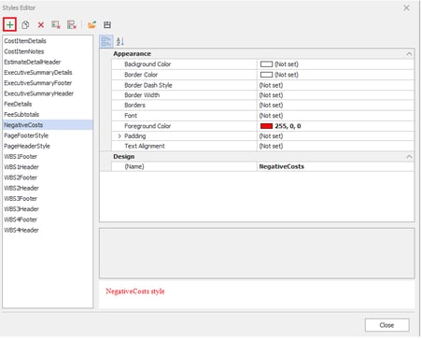Clear all styles icon
The width and height of the screenshot is (422, 340).
[x=72, y=24]
